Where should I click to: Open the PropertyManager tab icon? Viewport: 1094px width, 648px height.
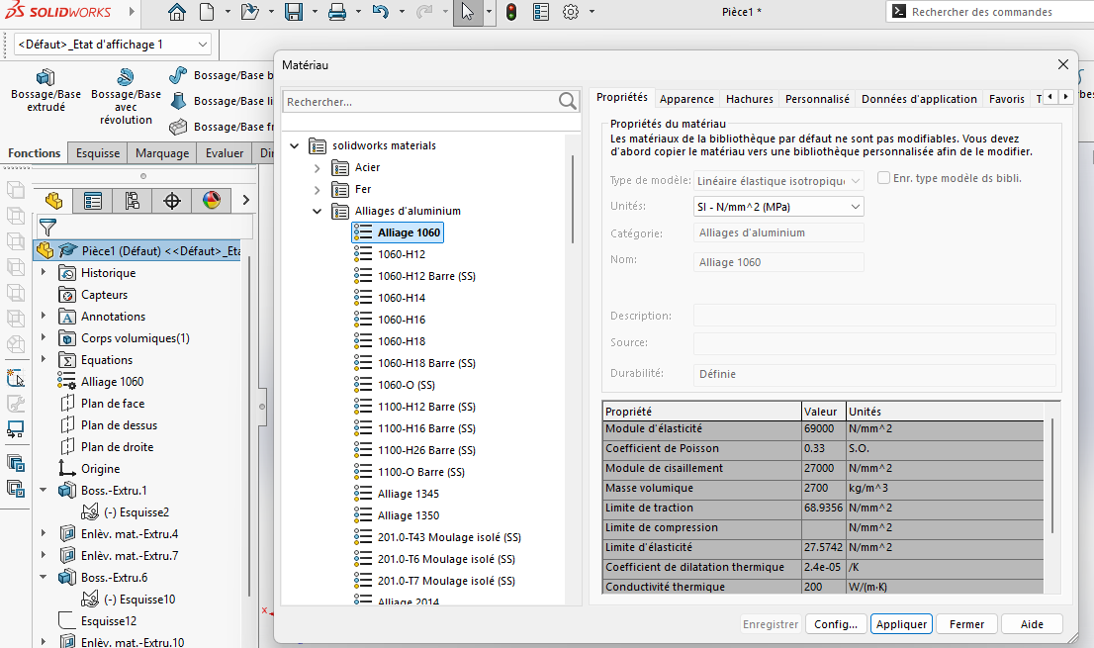pos(93,201)
